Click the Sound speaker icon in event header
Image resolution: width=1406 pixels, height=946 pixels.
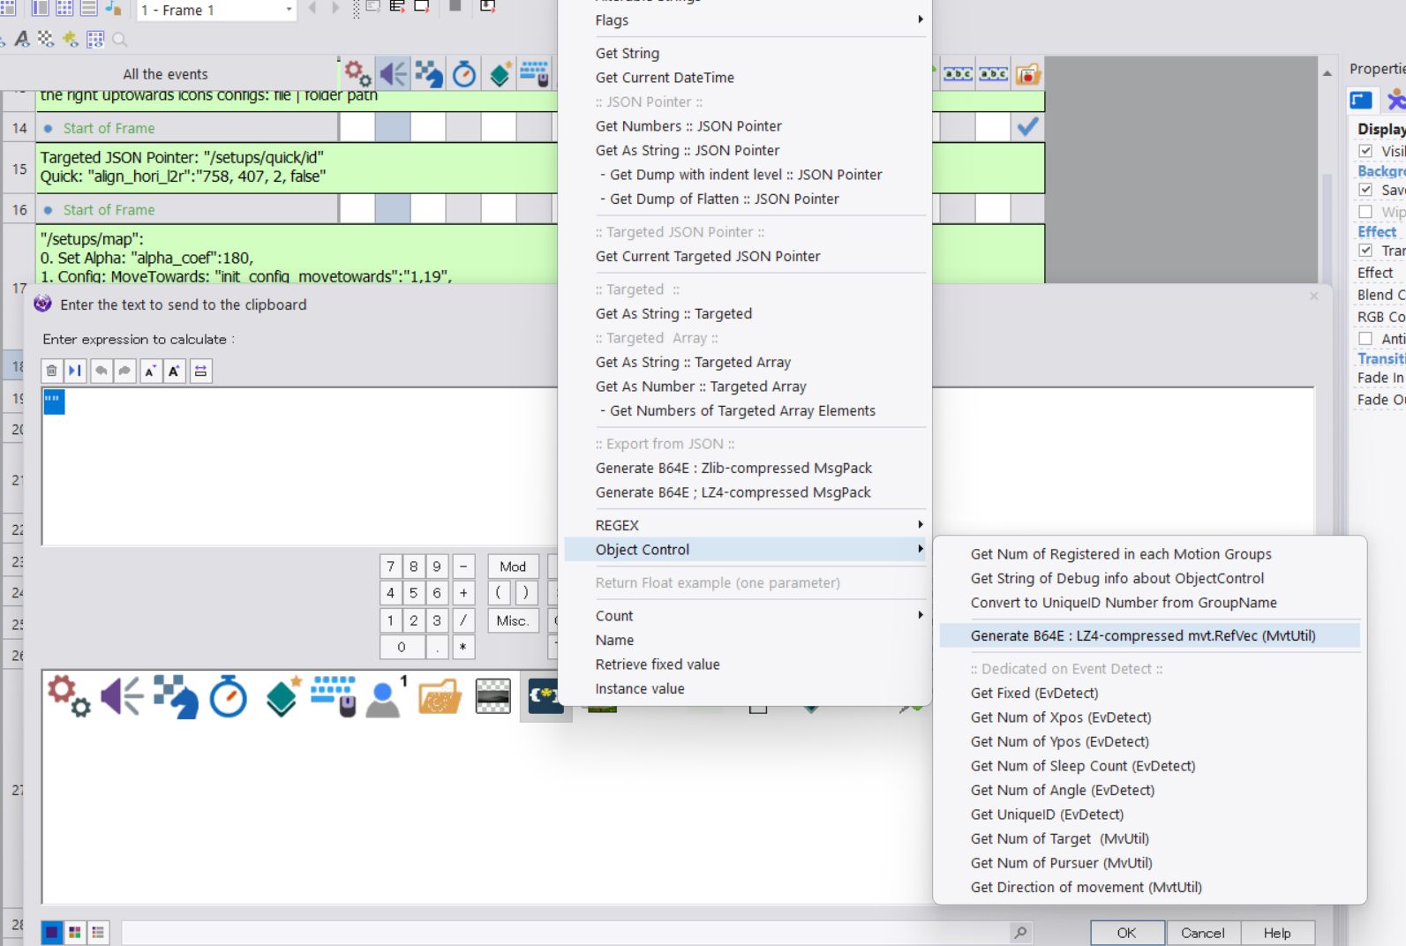393,74
